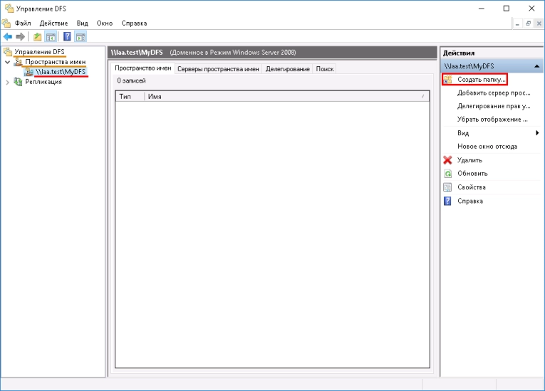The width and height of the screenshot is (545, 391).
Task: Click the Forward arrow in the toolbar
Action: [21, 37]
